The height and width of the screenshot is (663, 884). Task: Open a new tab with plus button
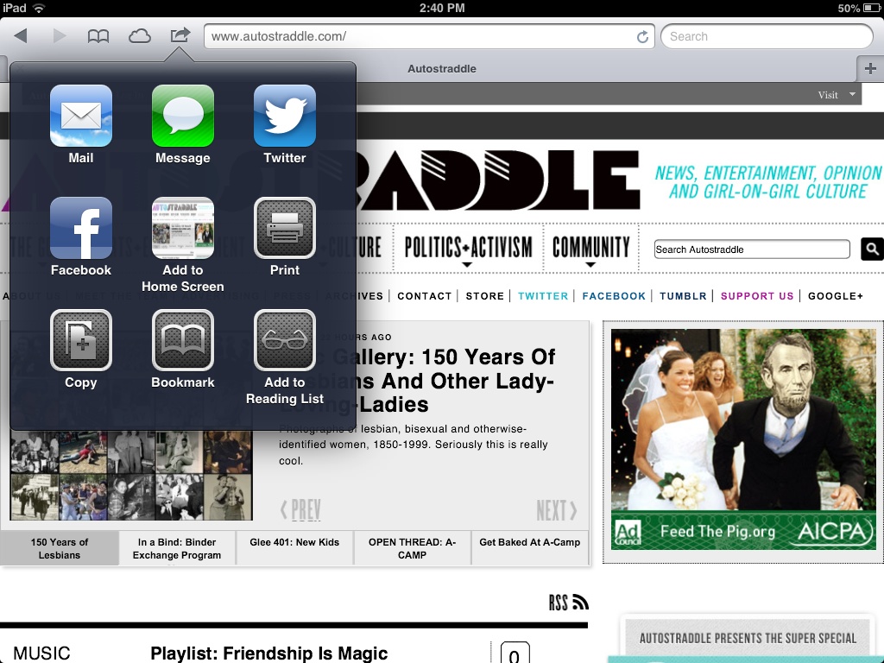click(x=869, y=69)
